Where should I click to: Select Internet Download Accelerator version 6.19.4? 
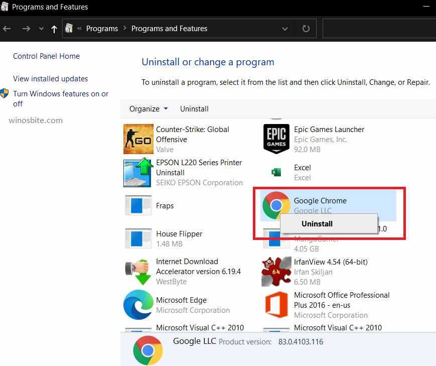coord(198,267)
